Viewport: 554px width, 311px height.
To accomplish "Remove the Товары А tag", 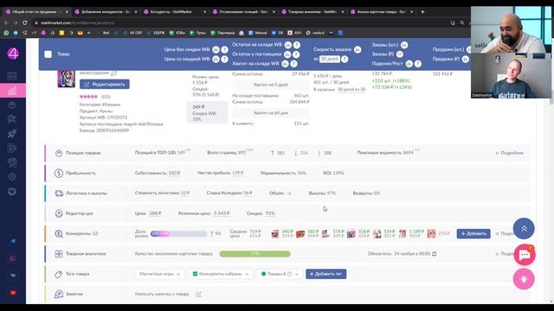I will [x=297, y=274].
